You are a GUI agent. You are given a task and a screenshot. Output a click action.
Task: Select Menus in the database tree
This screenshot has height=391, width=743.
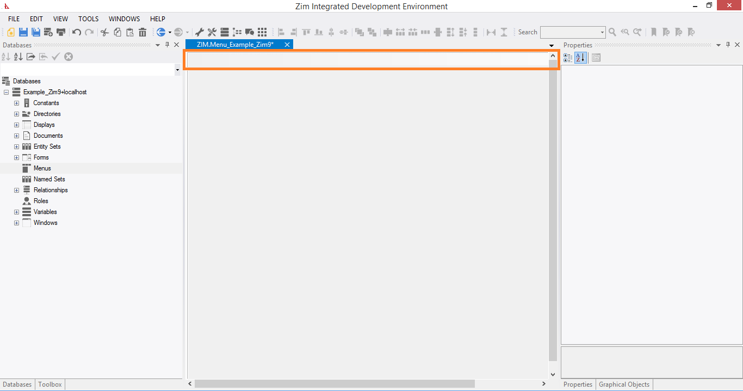(42, 168)
